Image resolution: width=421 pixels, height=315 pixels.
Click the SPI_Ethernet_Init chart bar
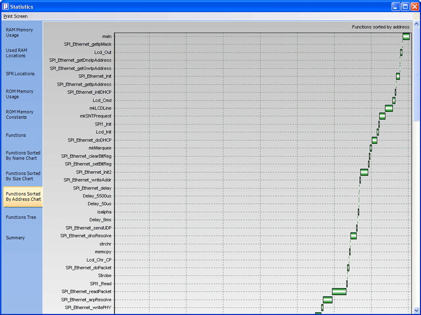pos(398,76)
